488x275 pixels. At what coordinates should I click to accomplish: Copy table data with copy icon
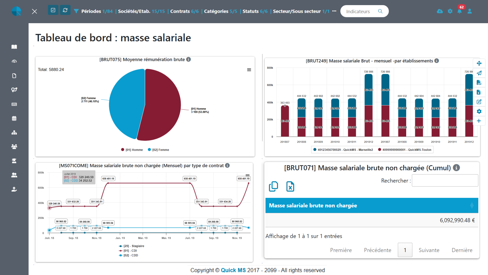273,186
